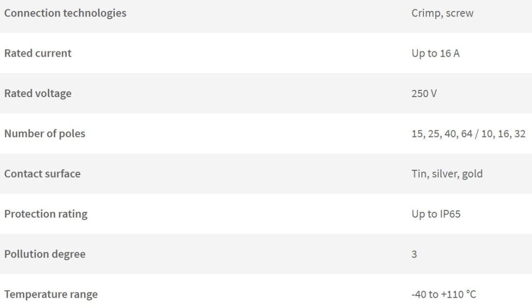Select the Protection rating label
This screenshot has width=532, height=308.
[x=46, y=214]
